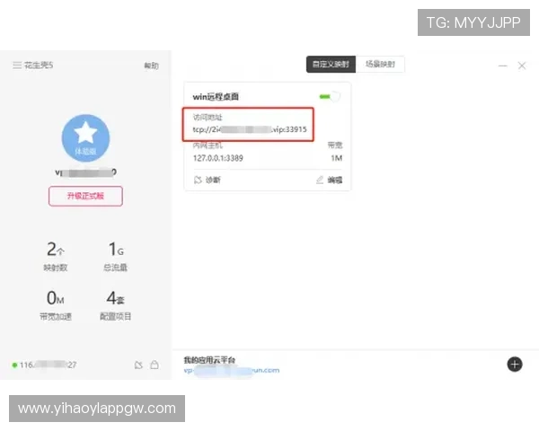The width and height of the screenshot is (539, 431).
Task: Click 诊断 label in mapping card
Action: pos(213,180)
